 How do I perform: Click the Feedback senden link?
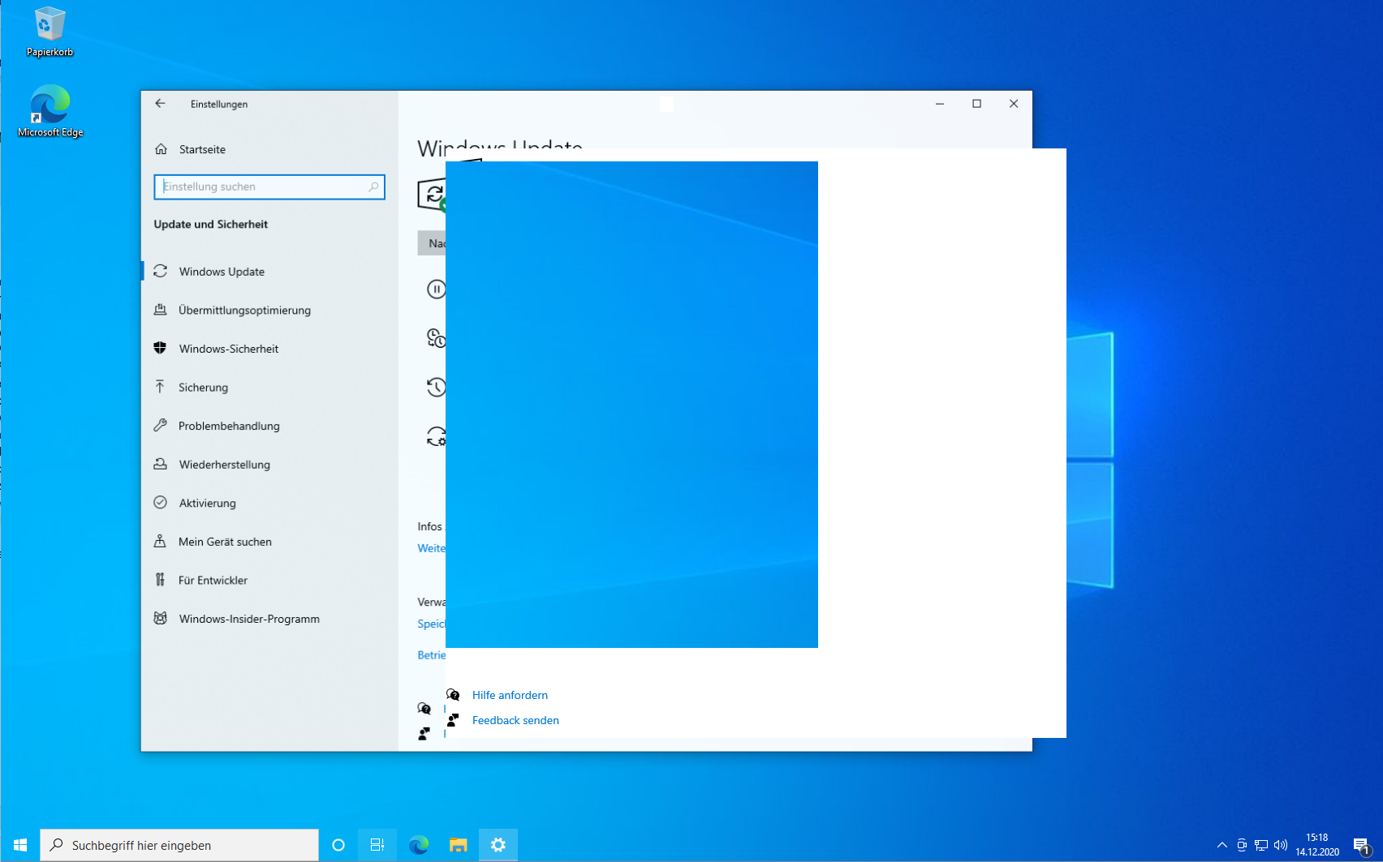click(x=515, y=720)
